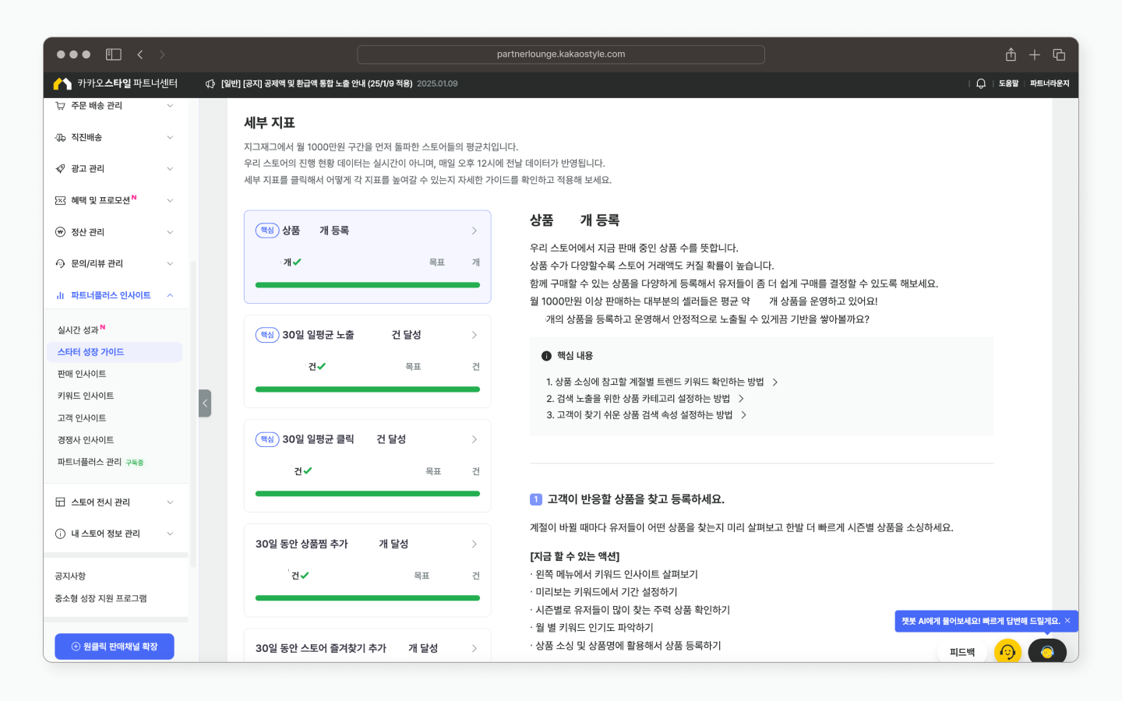Image resolution: width=1122 pixels, height=701 pixels.
Task: Open the dark chatbot AI icon
Action: [x=1047, y=651]
